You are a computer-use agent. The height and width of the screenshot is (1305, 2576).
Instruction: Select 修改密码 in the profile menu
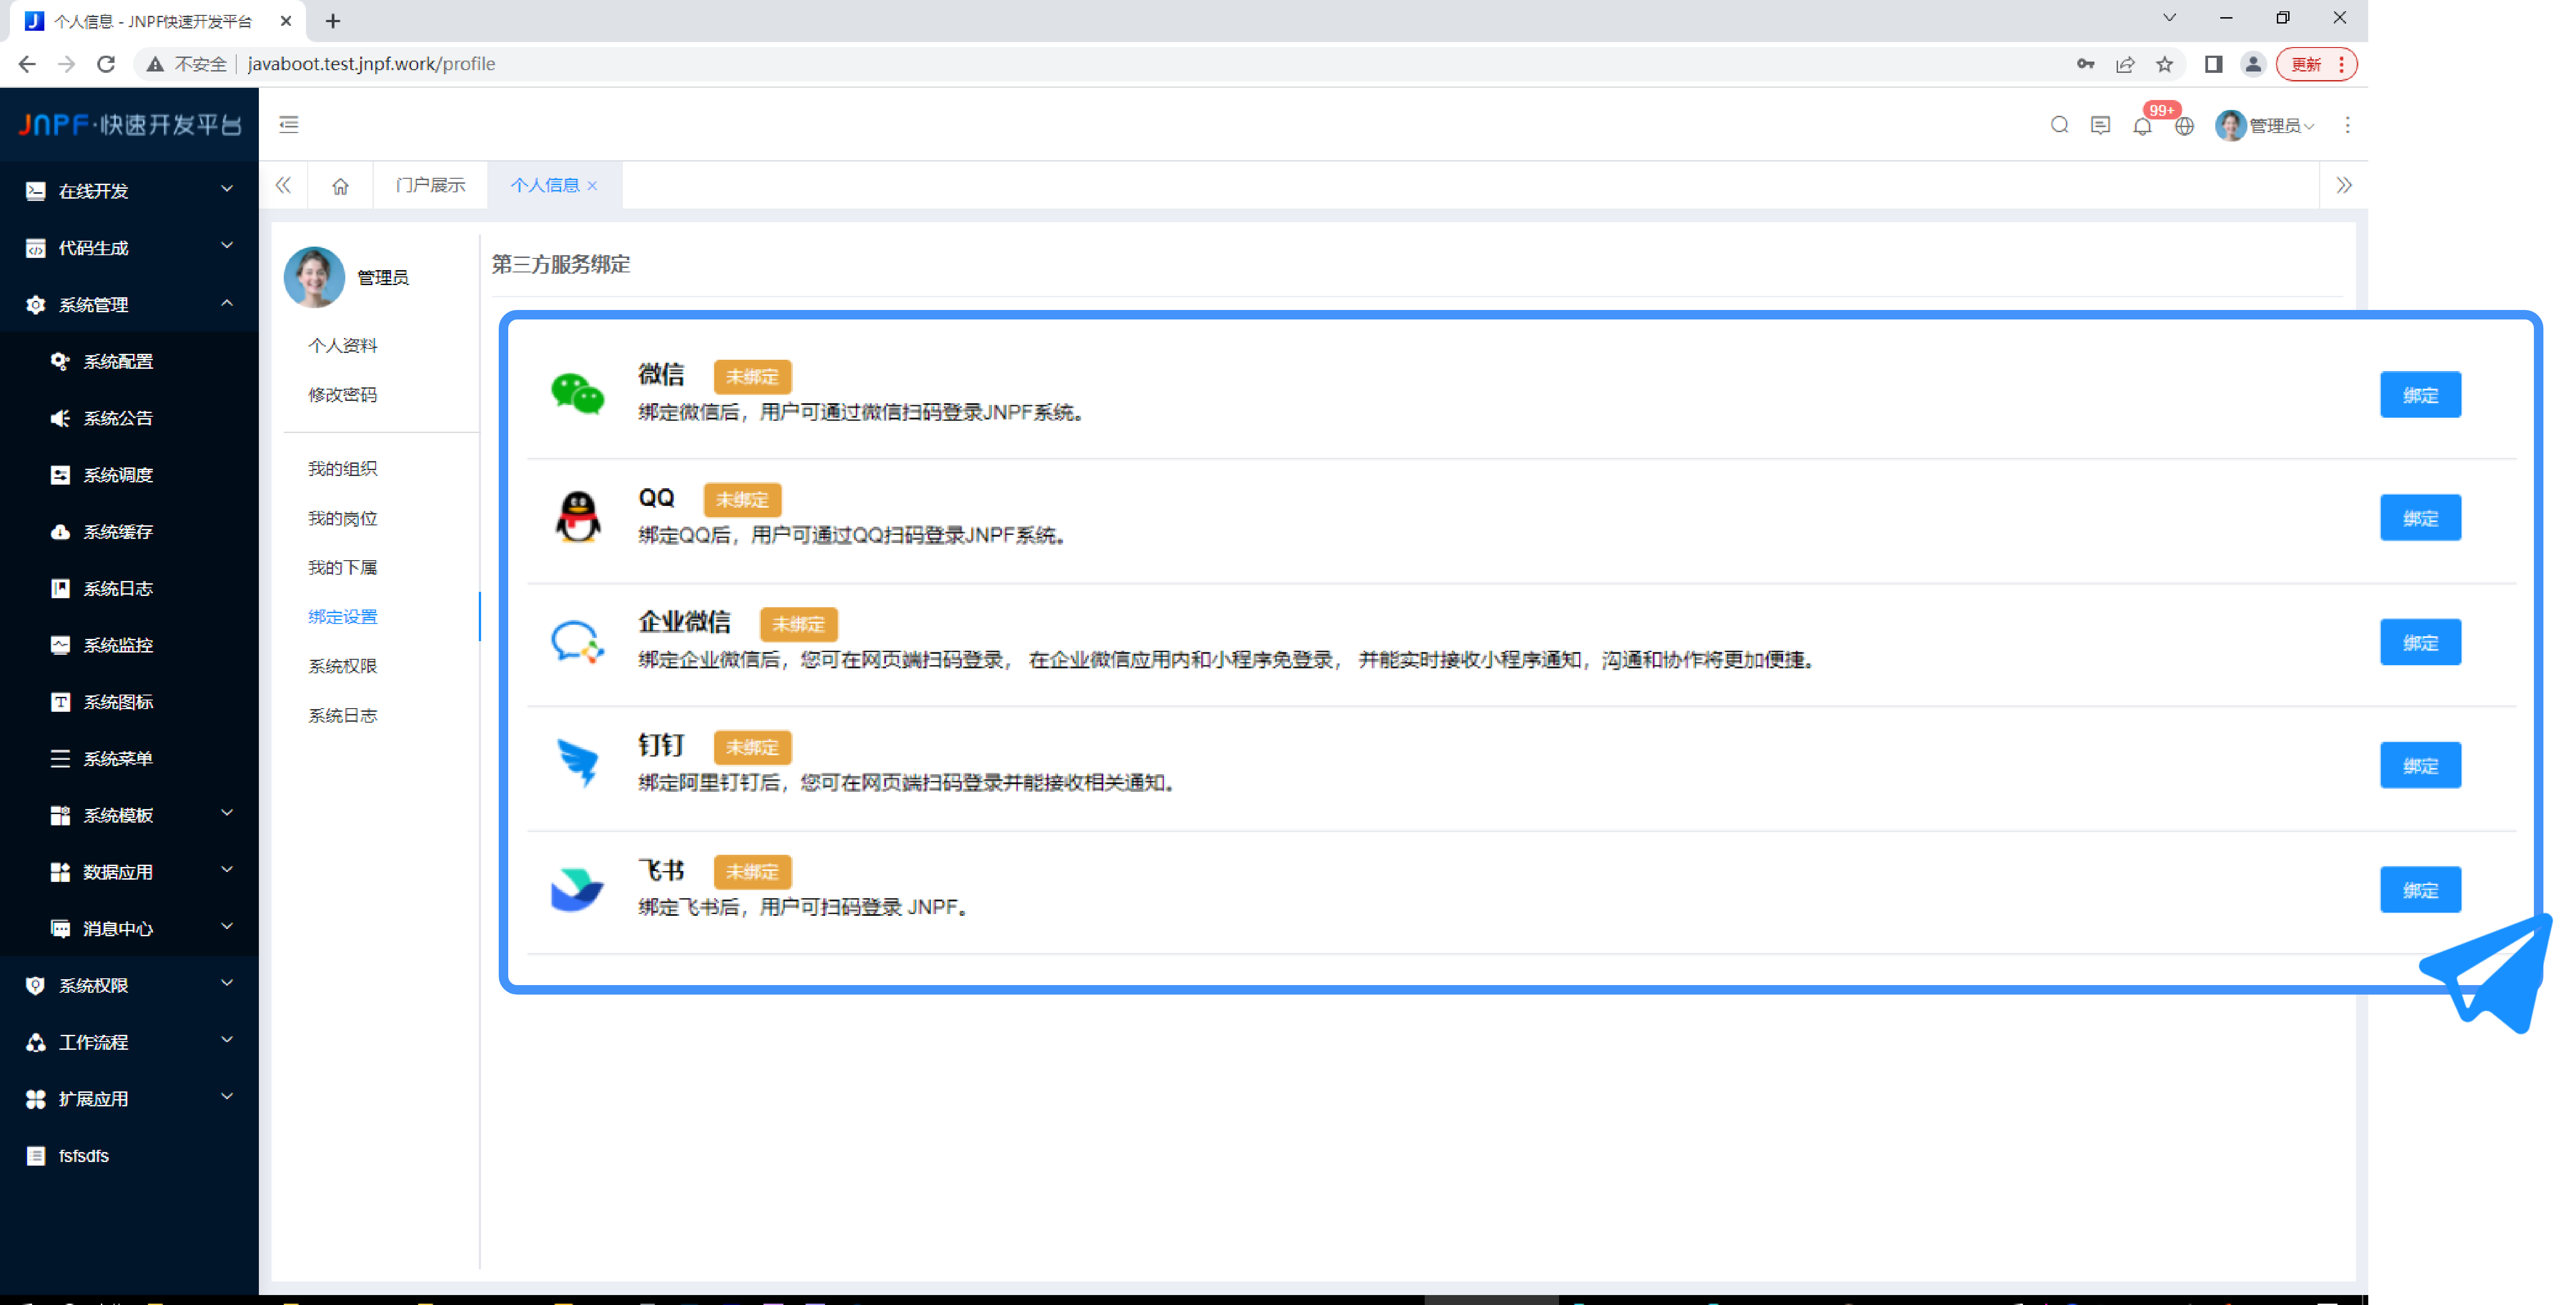coord(342,394)
